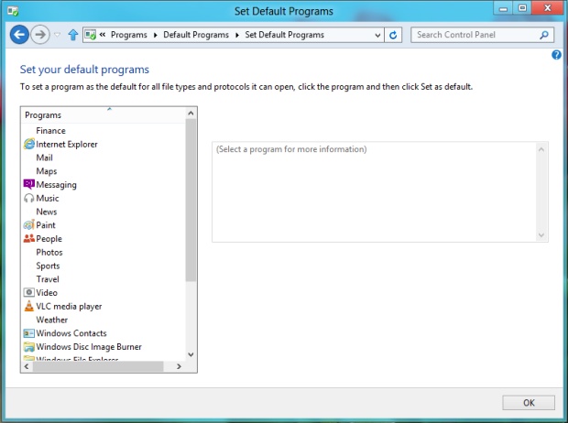
Task: Click the Music headphones icon
Action: coord(29,199)
